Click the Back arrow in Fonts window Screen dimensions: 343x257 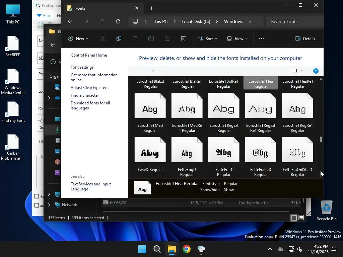point(70,21)
